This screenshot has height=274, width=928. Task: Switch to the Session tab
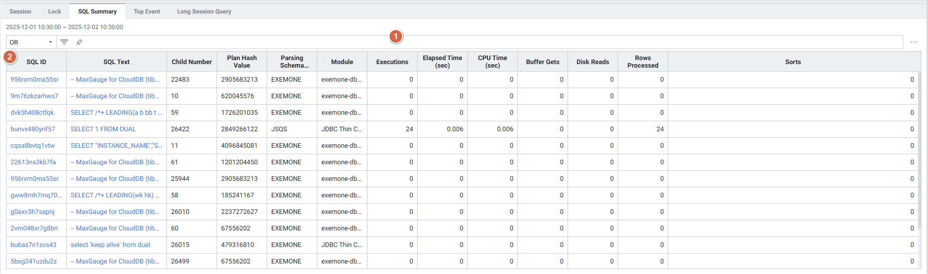[20, 12]
